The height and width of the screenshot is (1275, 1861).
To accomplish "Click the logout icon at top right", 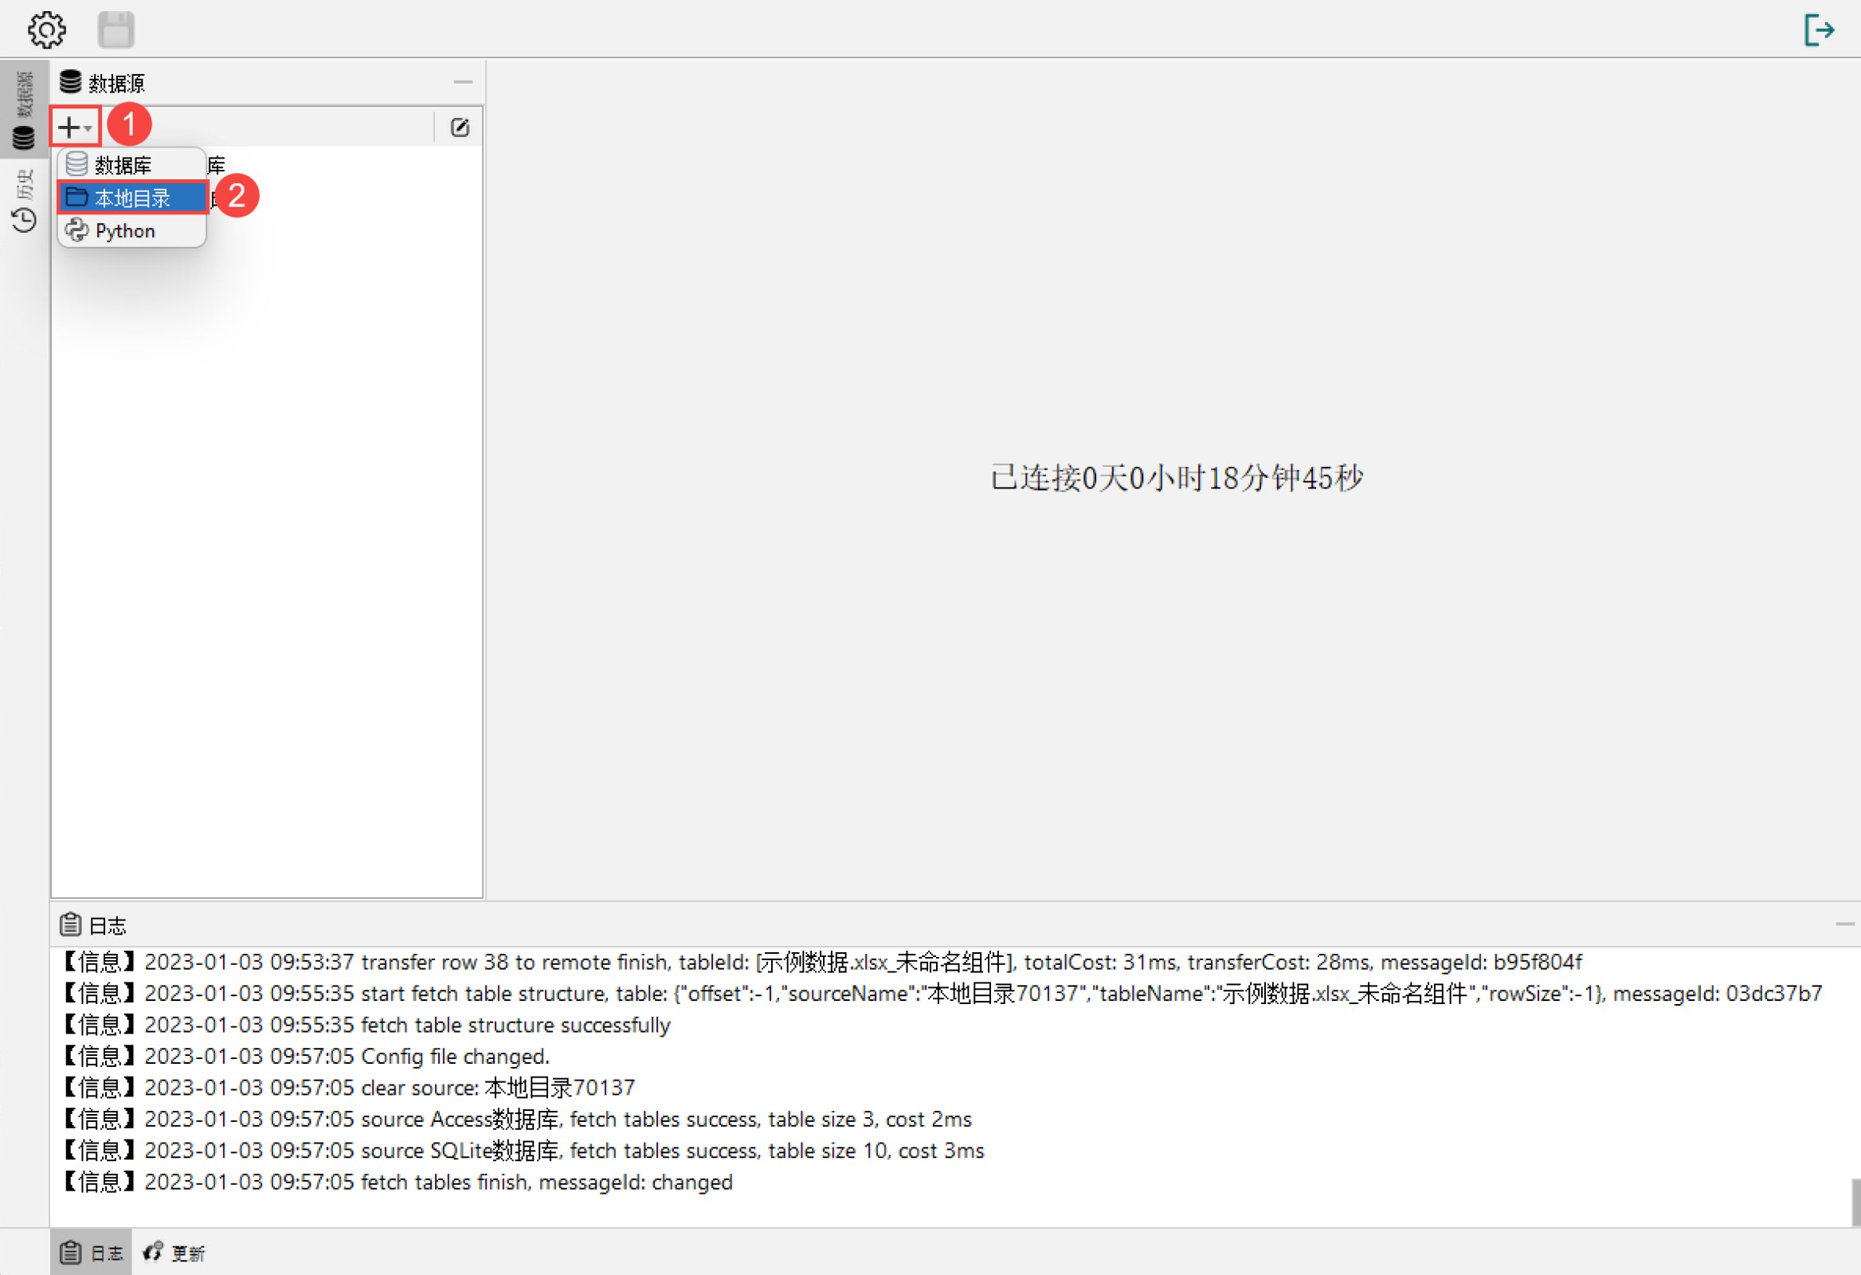I will 1819,30.
